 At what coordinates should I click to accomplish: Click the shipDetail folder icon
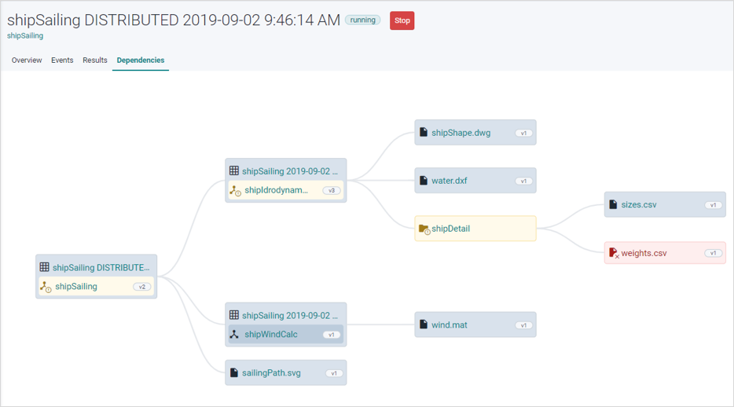tap(424, 229)
